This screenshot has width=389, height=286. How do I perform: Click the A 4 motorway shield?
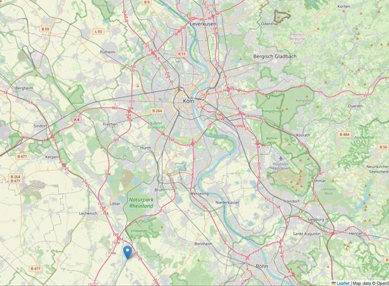click(77, 119)
